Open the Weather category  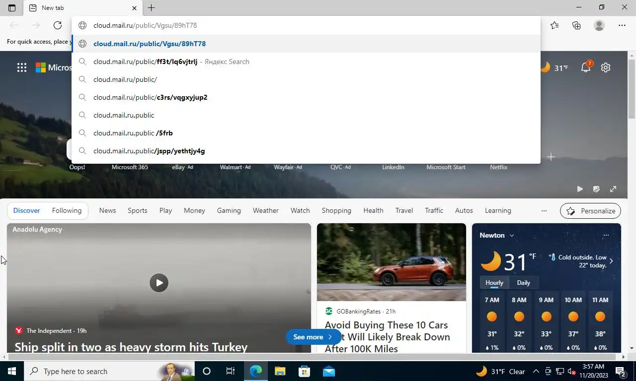pyautogui.click(x=266, y=210)
